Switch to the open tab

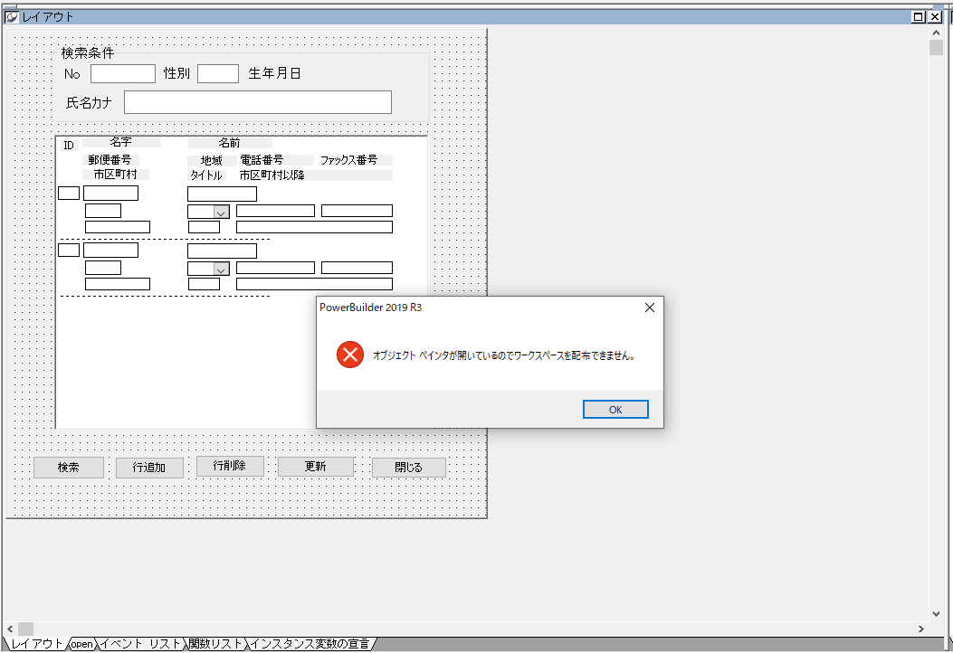click(82, 644)
